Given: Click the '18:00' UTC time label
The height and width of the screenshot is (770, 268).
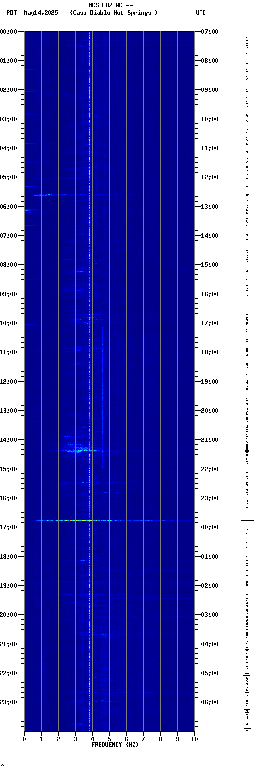Looking at the screenshot, I should pyautogui.click(x=210, y=352).
